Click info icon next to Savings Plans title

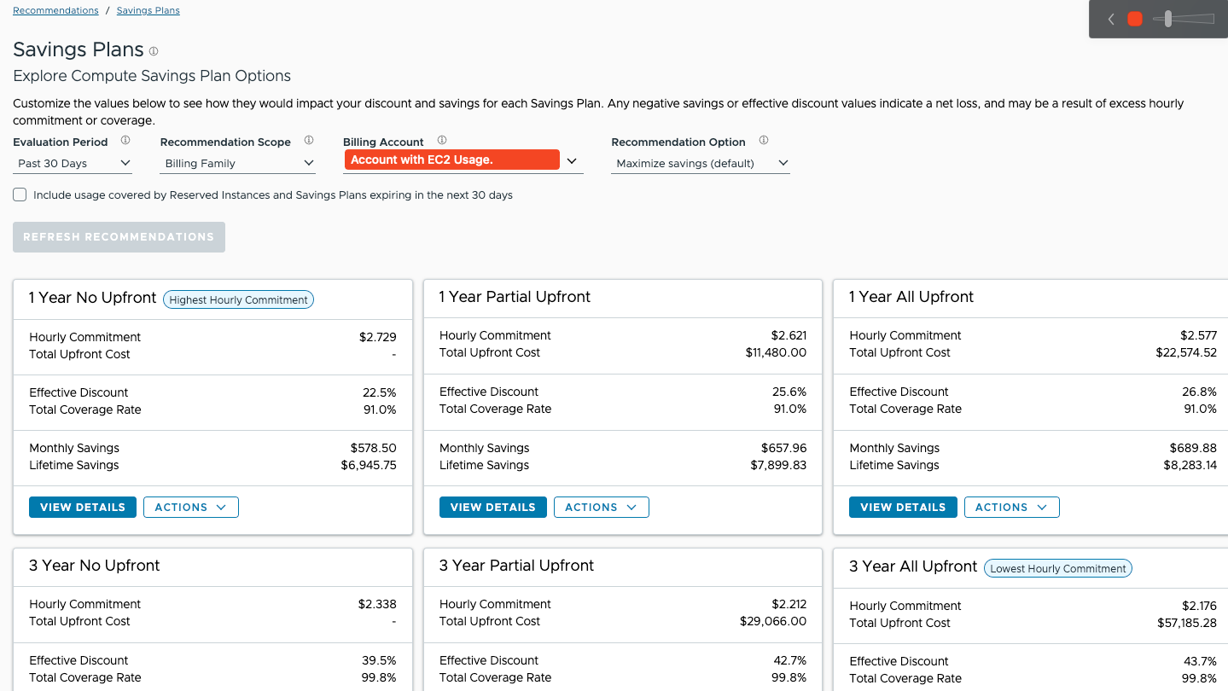pos(154,51)
